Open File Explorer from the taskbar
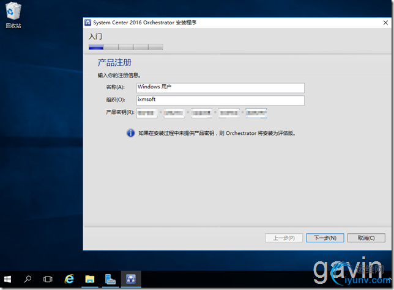Image resolution: width=394 pixels, height=290 pixels. [x=90, y=279]
